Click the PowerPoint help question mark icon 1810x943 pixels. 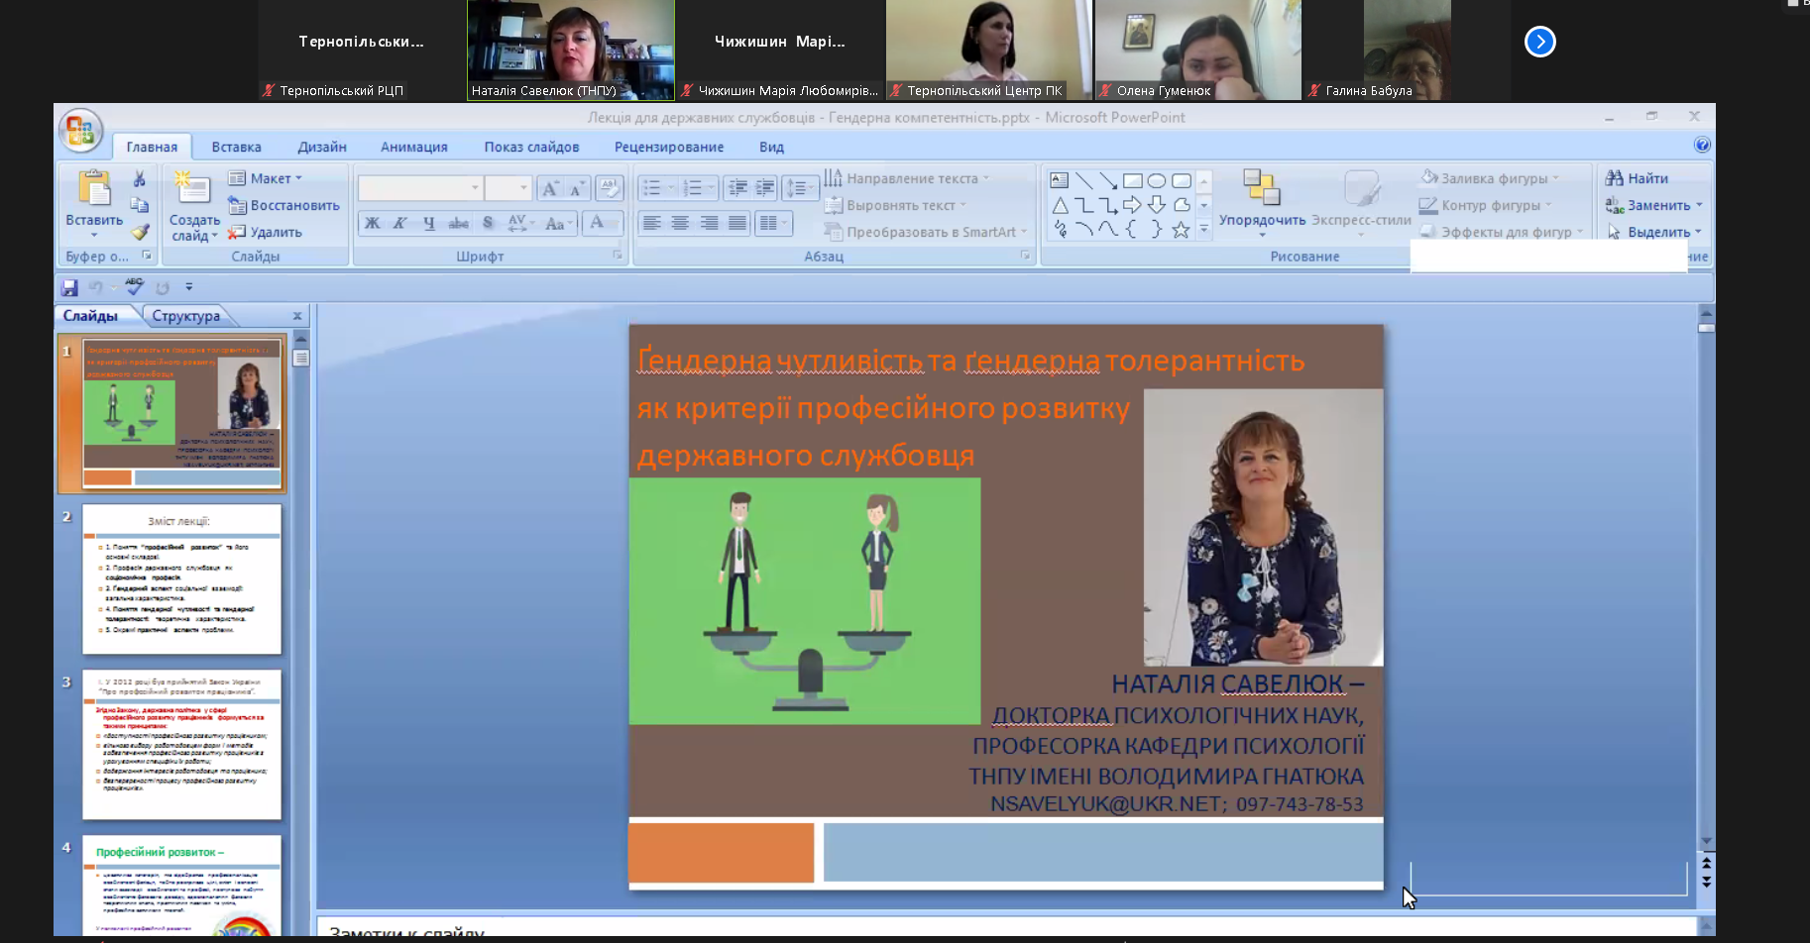coord(1702,145)
